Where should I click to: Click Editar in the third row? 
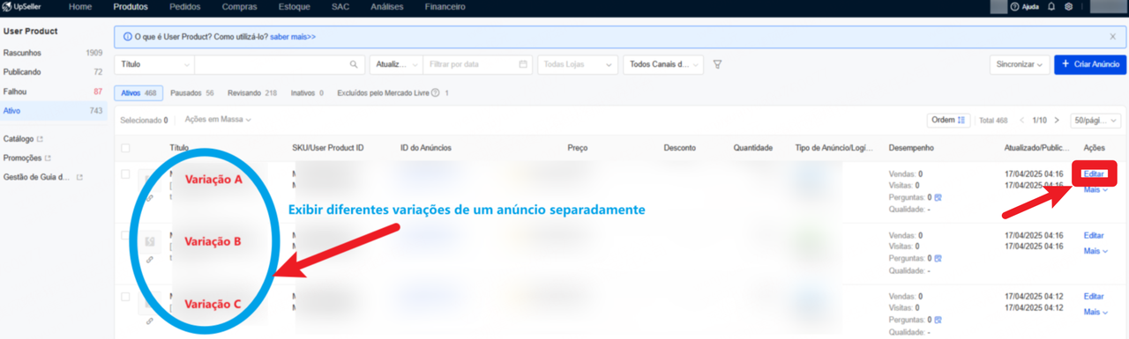coord(1094,297)
